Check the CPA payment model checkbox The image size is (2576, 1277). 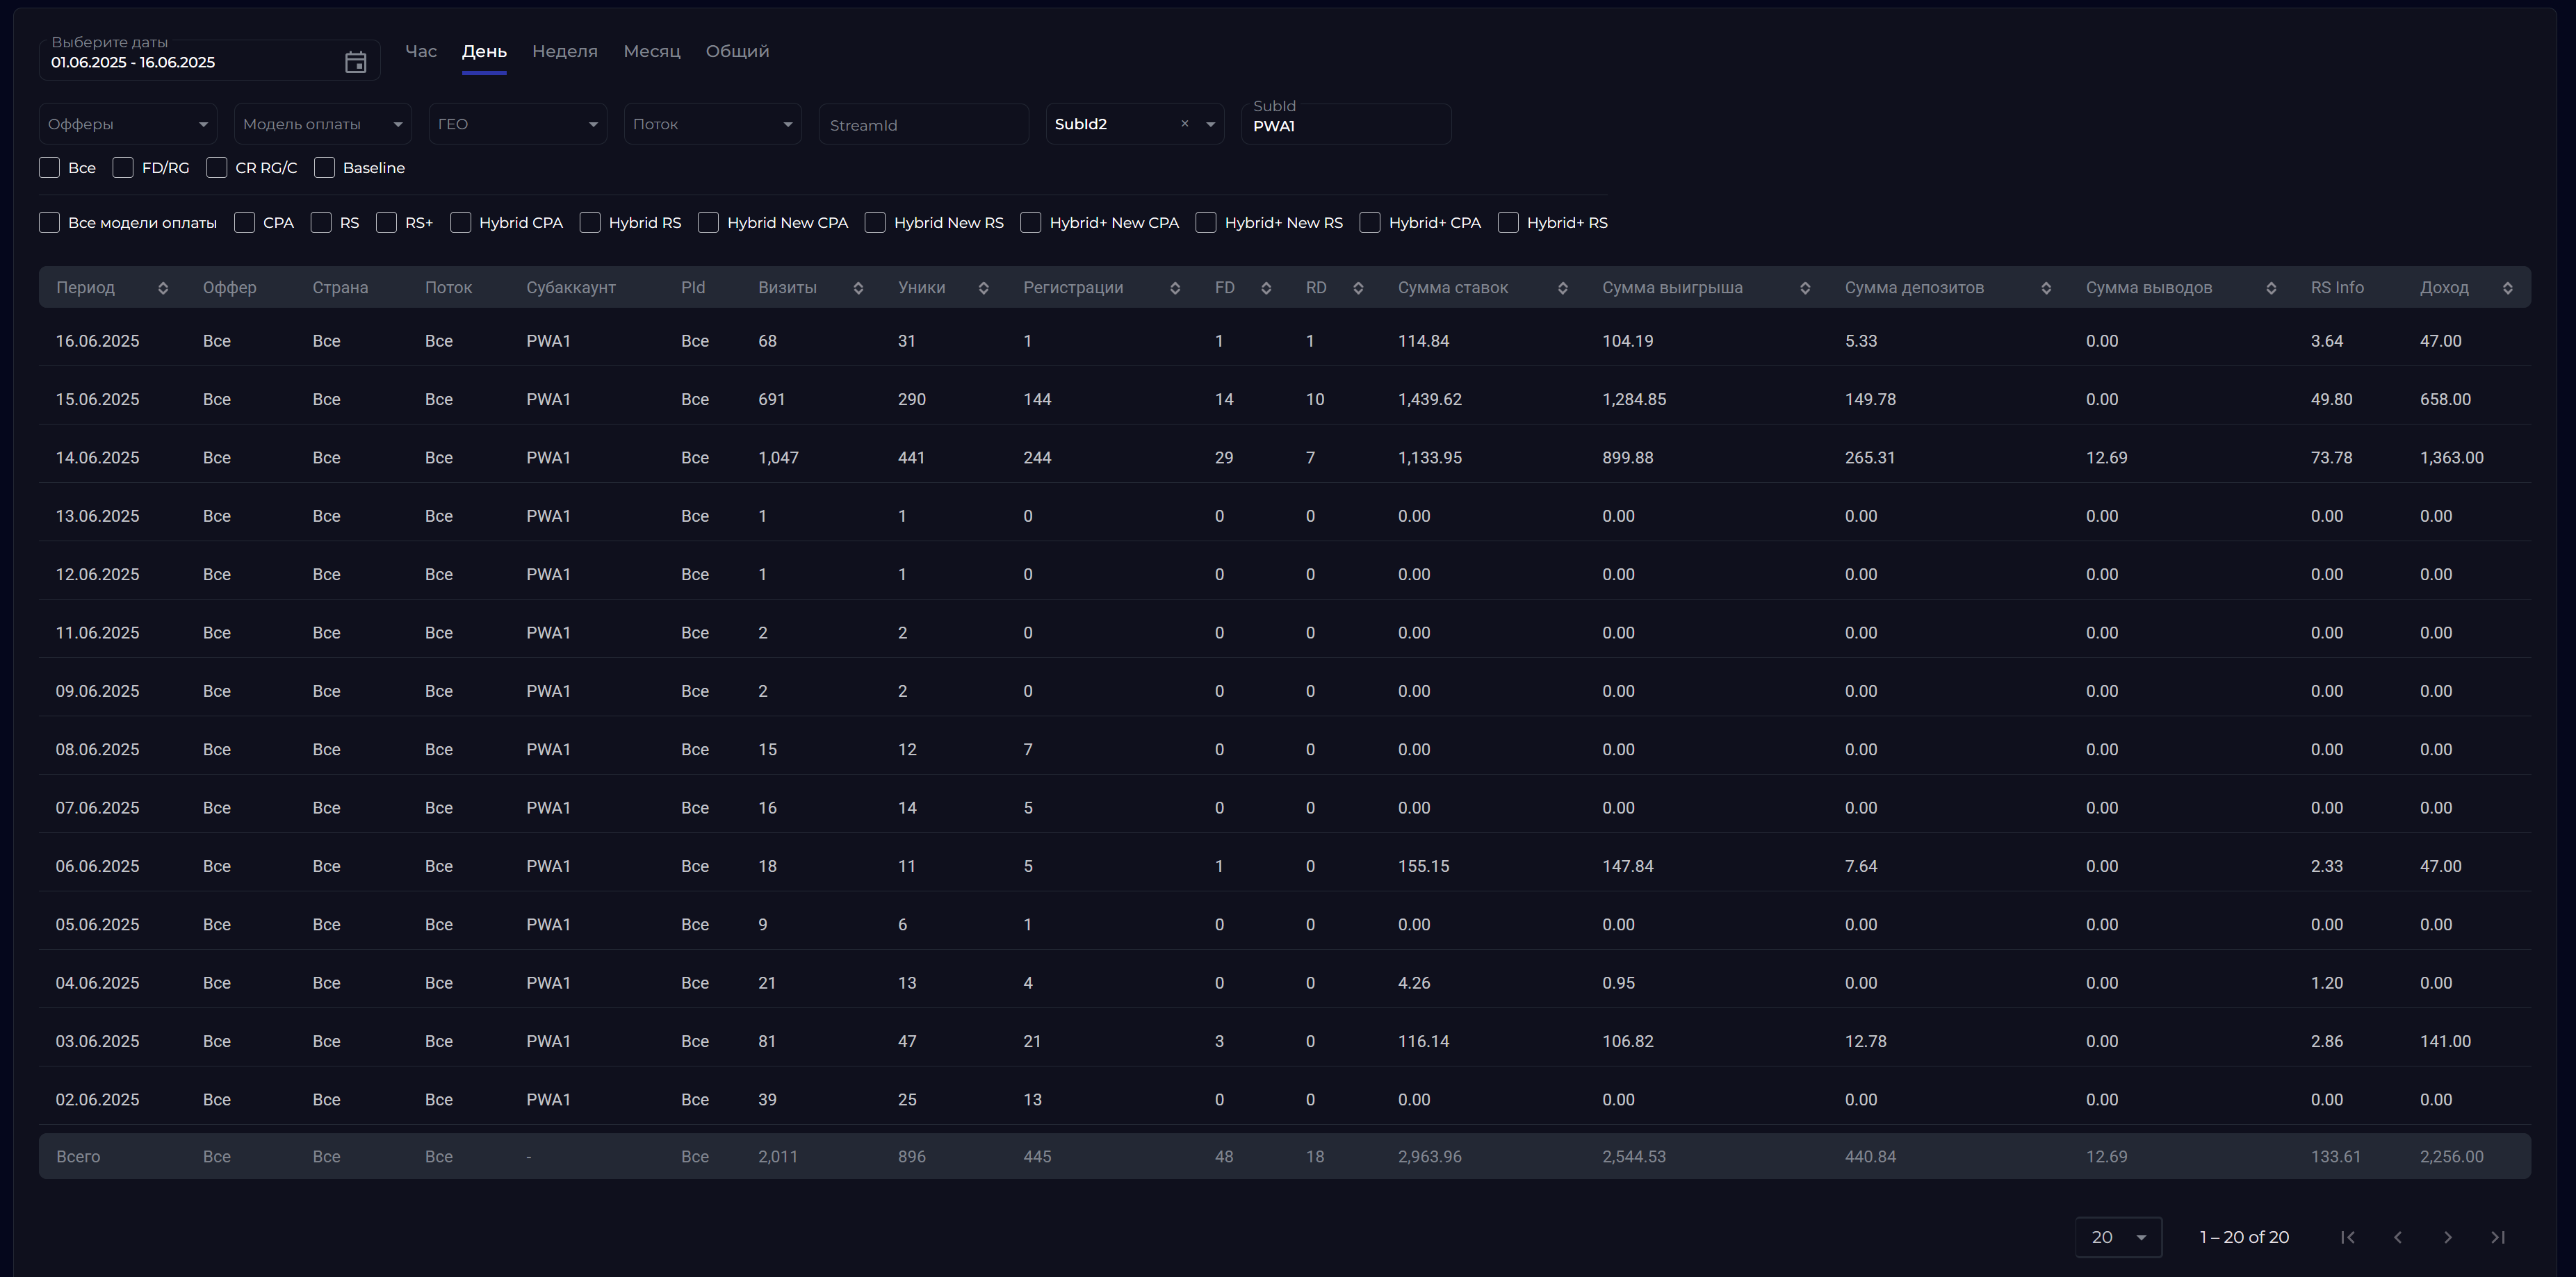coord(244,223)
